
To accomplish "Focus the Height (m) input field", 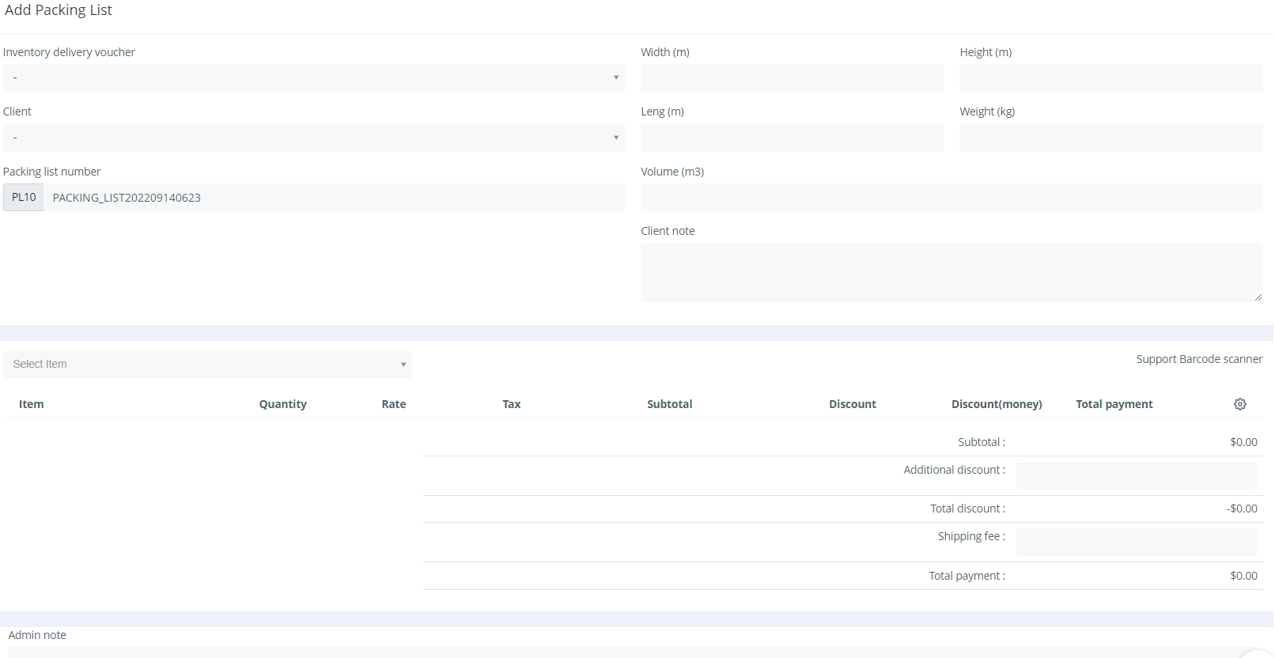I will point(1111,78).
